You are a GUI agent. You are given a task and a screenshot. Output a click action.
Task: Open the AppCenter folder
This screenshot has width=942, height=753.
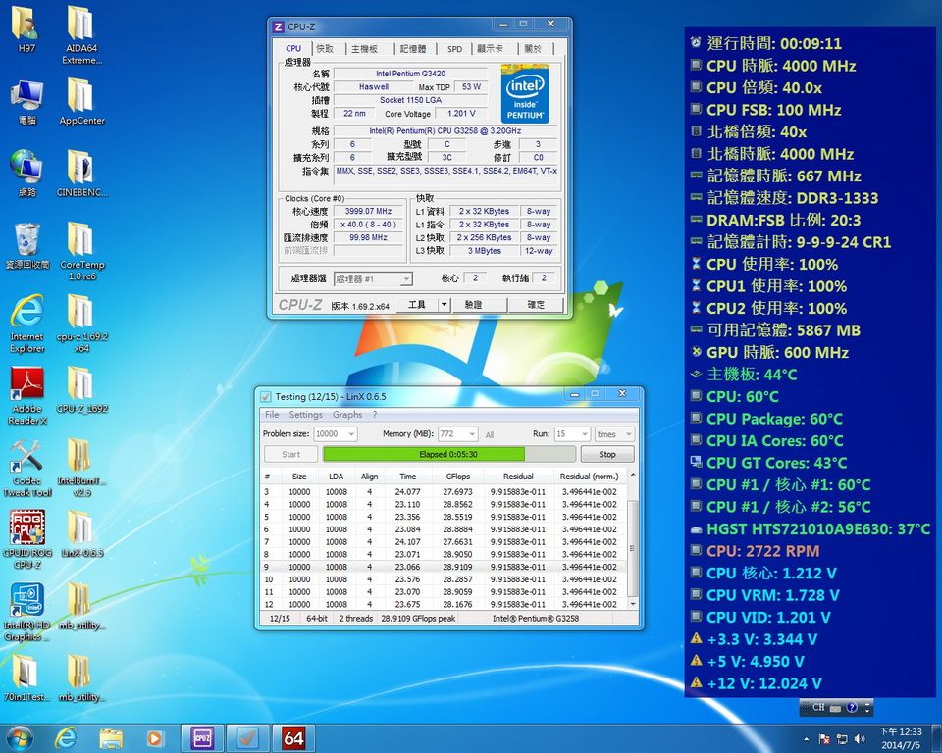tap(81, 102)
